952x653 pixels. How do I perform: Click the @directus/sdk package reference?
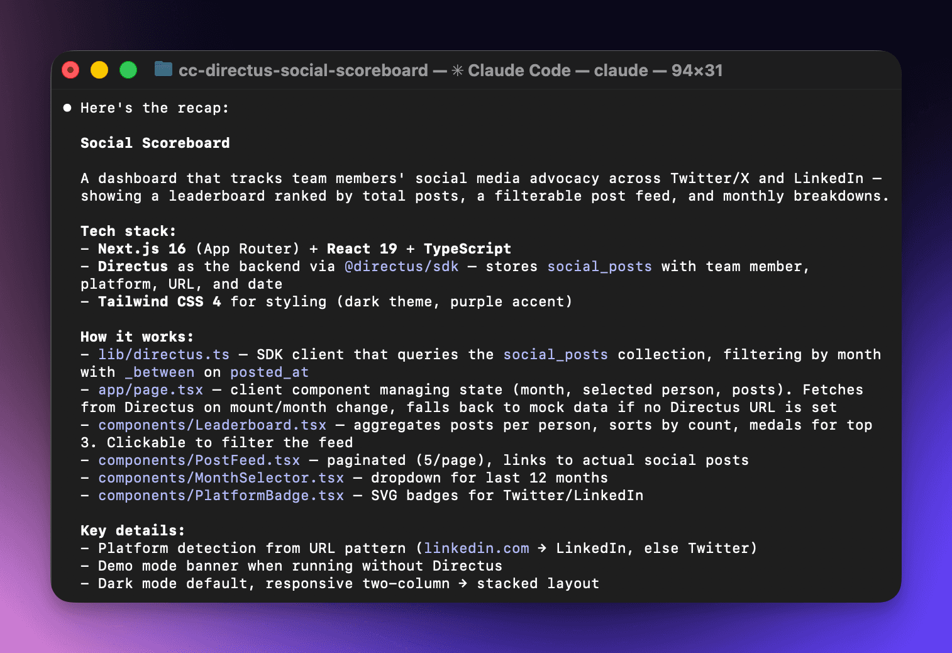(402, 267)
